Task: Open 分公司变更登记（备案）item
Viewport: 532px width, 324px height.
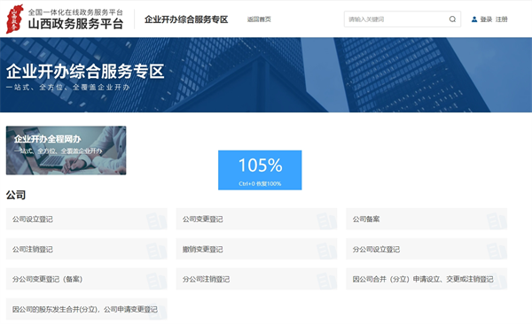Action: [x=87, y=279]
